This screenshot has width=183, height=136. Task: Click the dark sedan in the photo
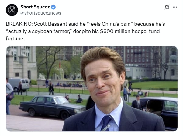(x=51, y=106)
